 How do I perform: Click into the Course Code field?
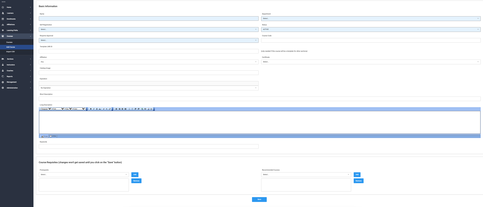coord(371,40)
